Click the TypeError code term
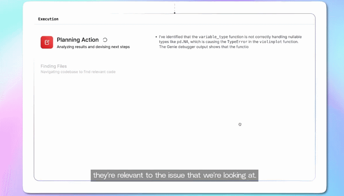The image size is (344, 196). (x=237, y=42)
